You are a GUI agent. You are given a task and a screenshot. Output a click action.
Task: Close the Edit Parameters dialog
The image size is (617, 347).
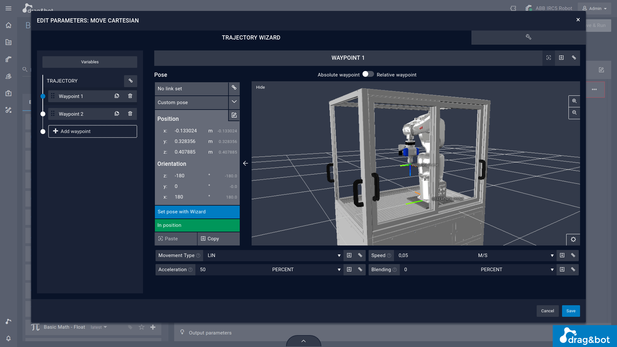[578, 20]
